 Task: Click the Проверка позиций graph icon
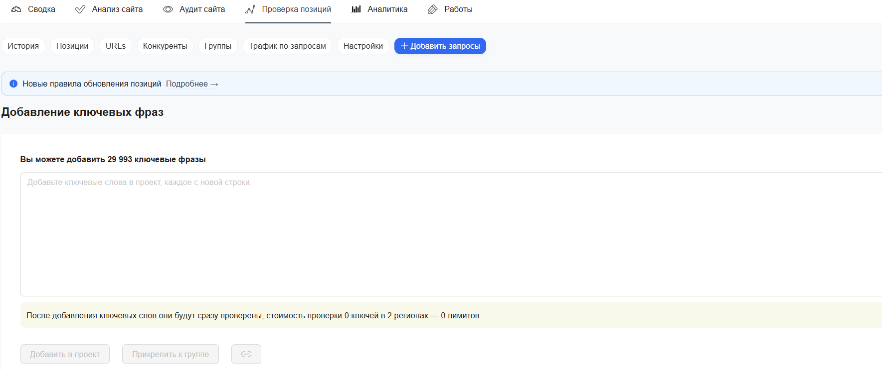pyautogui.click(x=250, y=9)
